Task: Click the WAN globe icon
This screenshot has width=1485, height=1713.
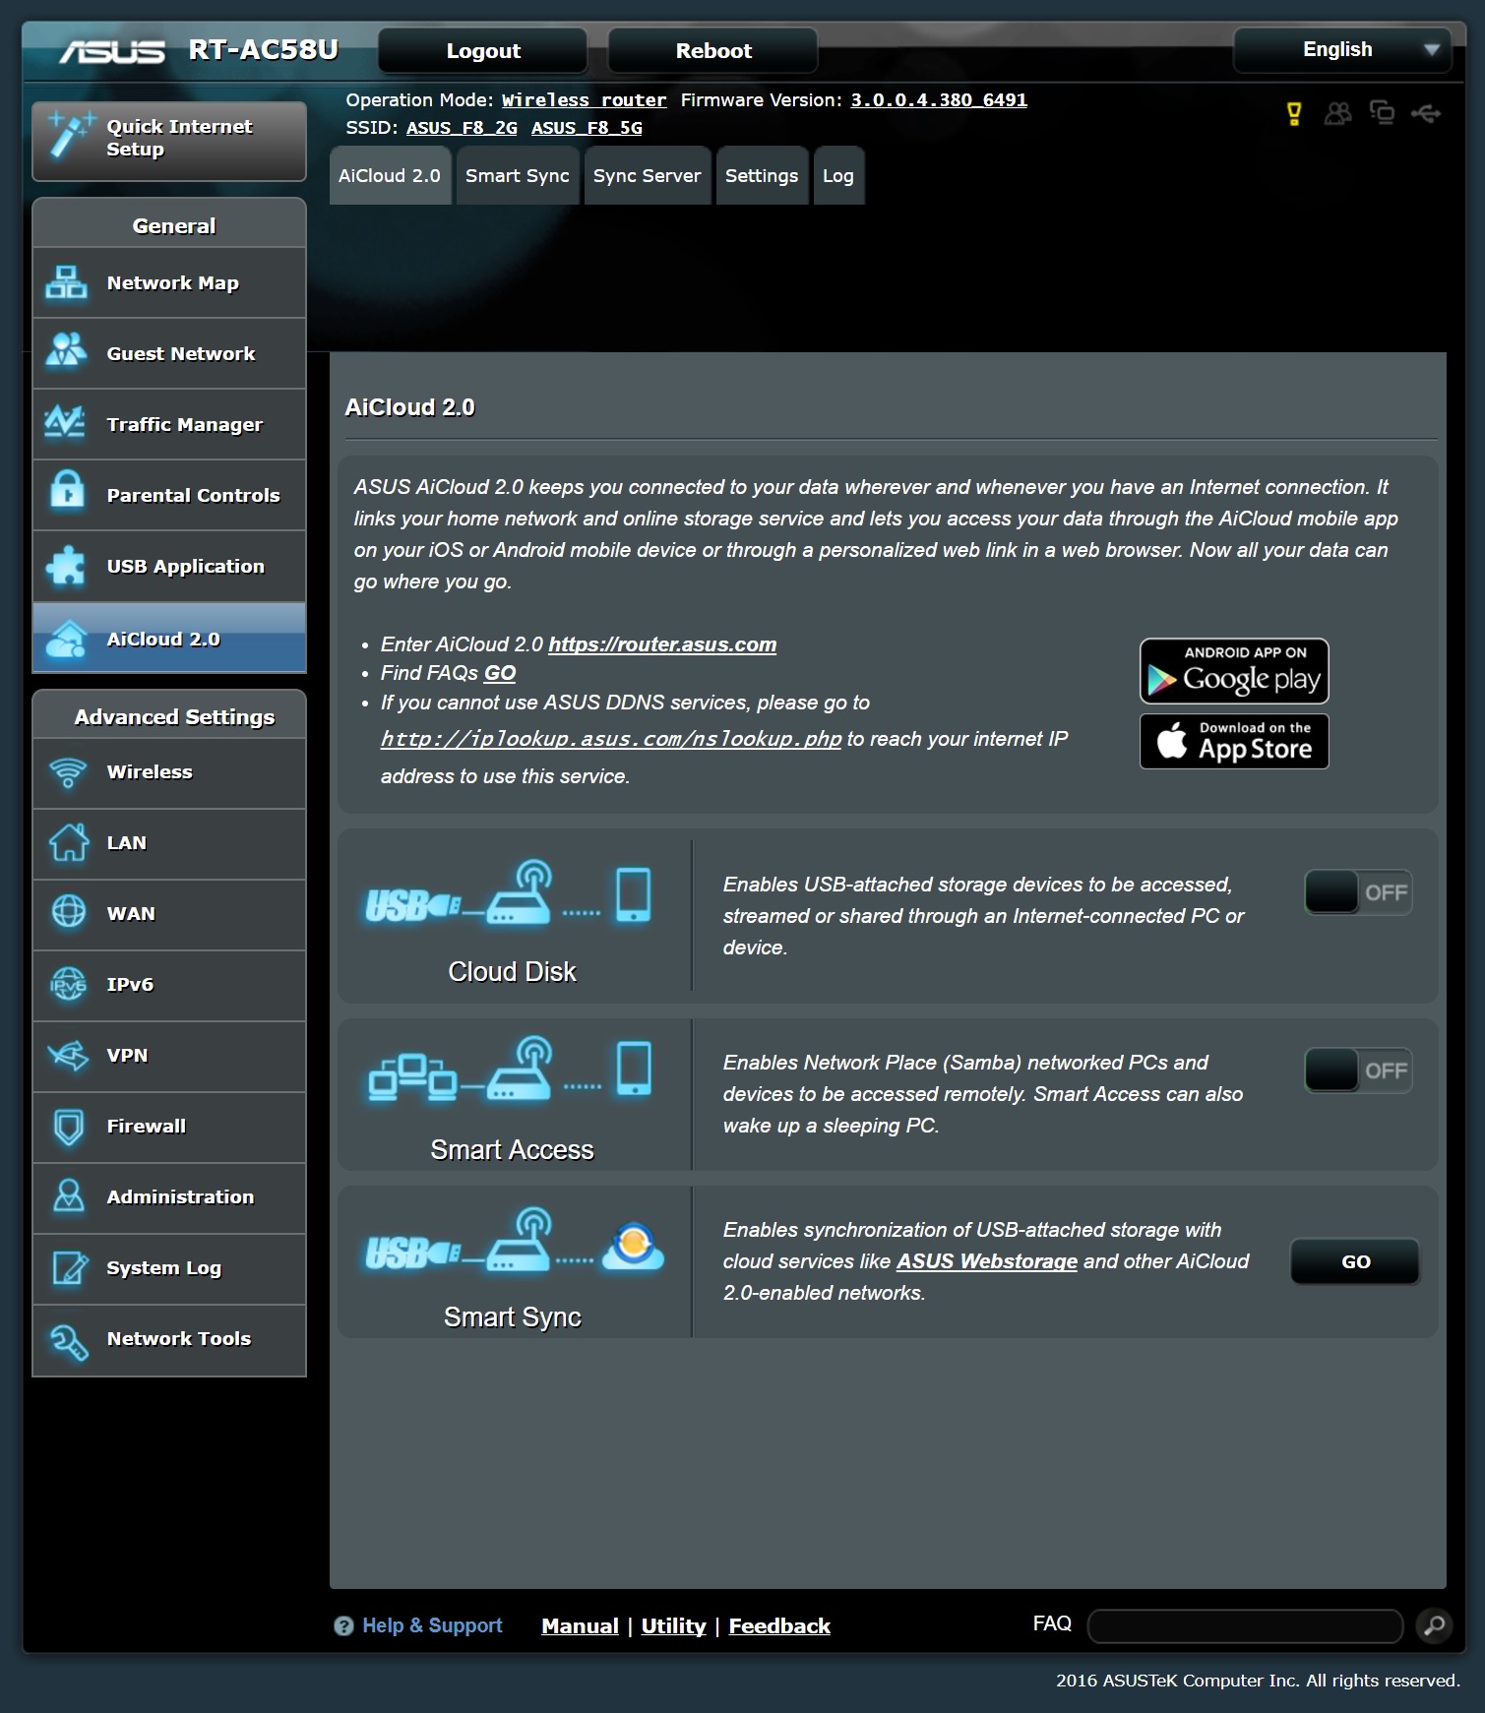Action: tap(68, 912)
